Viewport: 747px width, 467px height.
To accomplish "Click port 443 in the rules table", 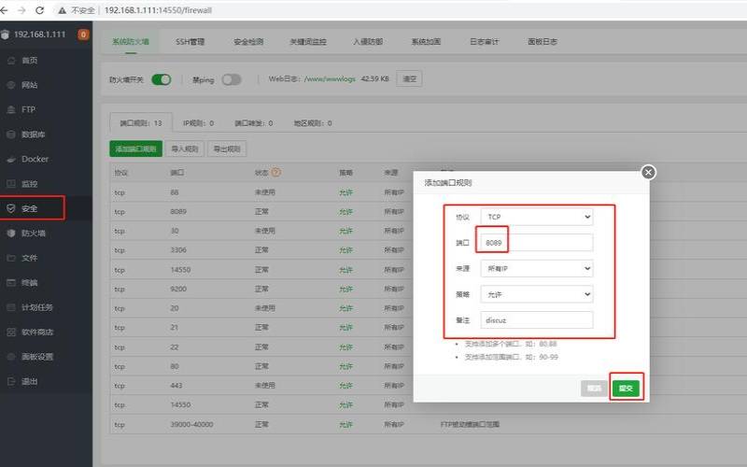I will tap(176, 386).
